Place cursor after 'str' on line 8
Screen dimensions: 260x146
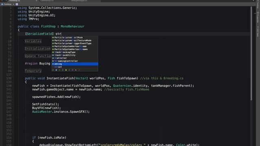(x=61, y=34)
